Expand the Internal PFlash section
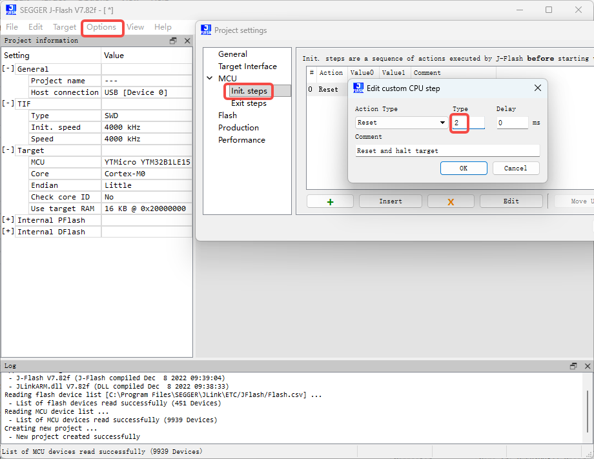 (x=8, y=219)
